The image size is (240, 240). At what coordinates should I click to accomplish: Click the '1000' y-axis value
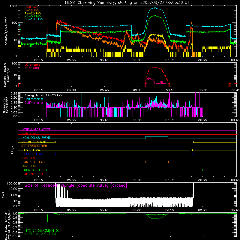13,6
